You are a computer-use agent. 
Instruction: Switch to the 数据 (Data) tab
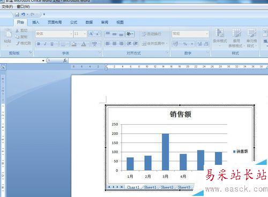[89, 22]
